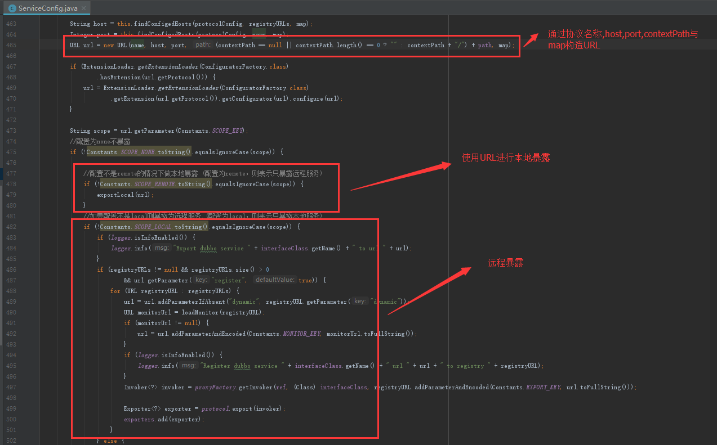Click the "Export dubbo service" string literal

point(211,248)
